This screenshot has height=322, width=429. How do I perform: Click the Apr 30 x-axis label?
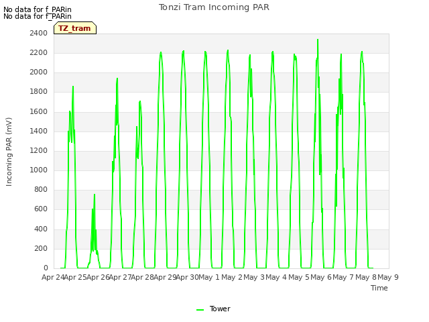(188, 277)
